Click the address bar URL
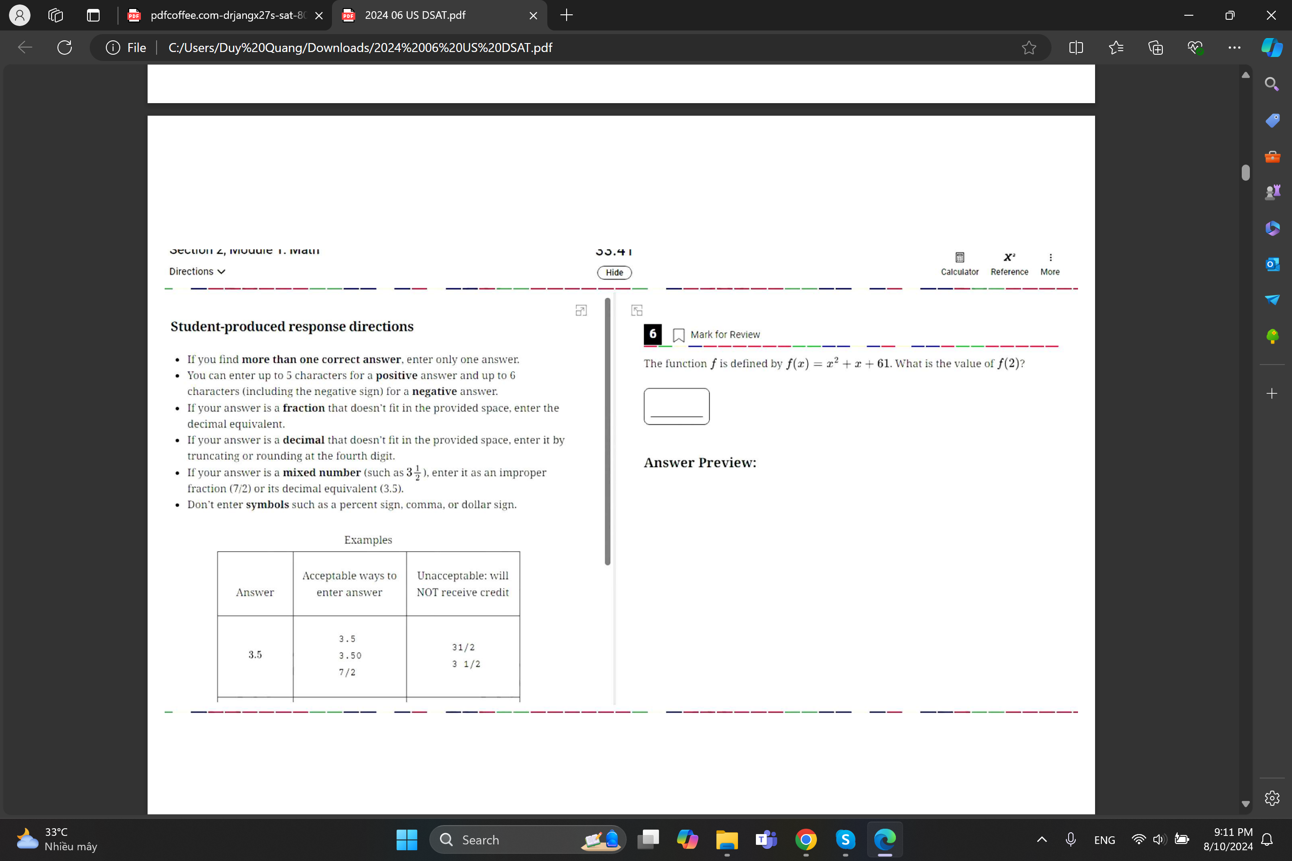 pos(360,48)
